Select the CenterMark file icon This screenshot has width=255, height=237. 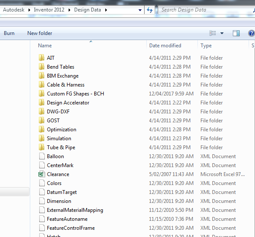(42, 165)
